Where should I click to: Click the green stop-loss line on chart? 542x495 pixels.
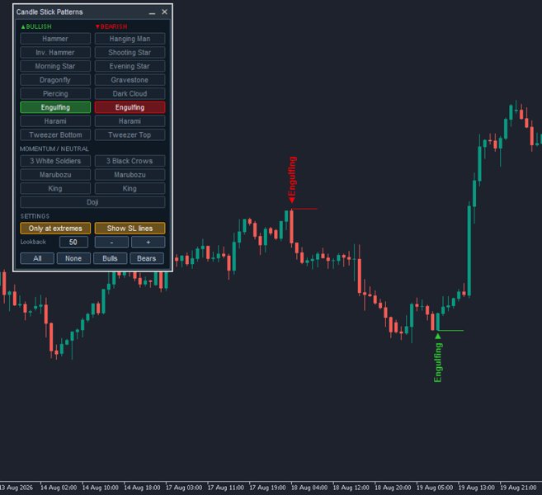click(x=451, y=331)
